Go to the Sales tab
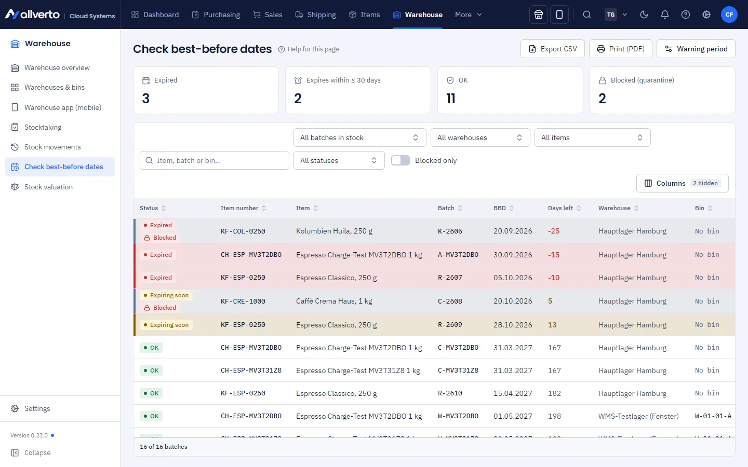Image resolution: width=748 pixels, height=467 pixels. pos(268,15)
